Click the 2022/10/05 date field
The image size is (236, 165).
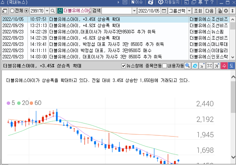pos(149,11)
